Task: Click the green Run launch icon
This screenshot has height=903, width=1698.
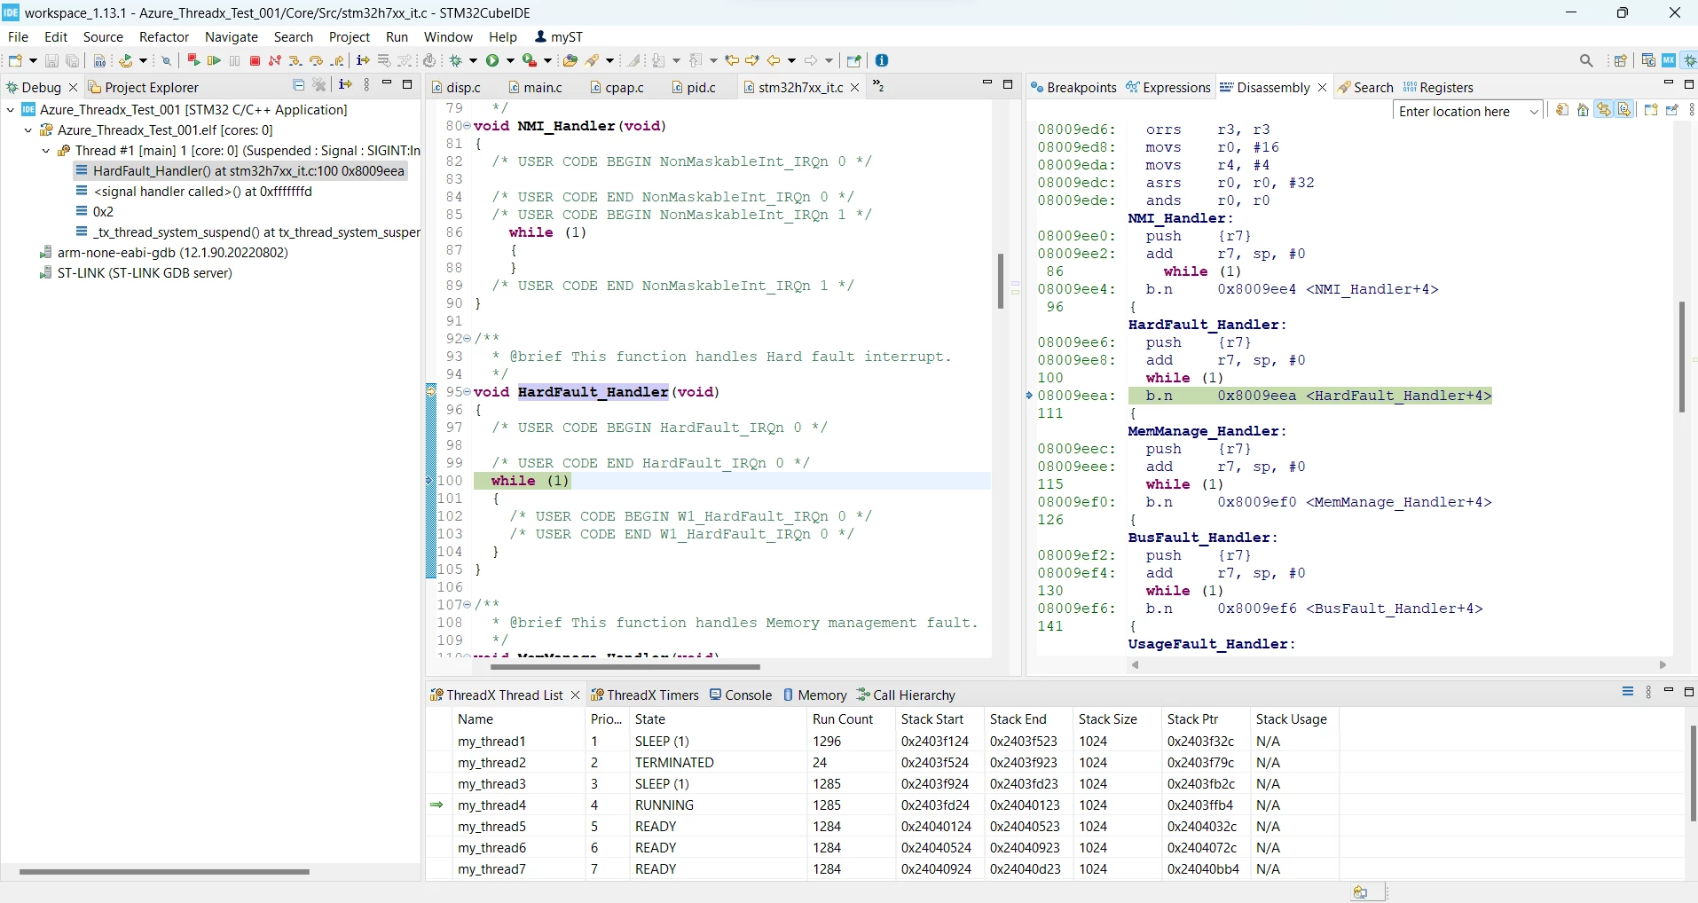Action: [492, 60]
